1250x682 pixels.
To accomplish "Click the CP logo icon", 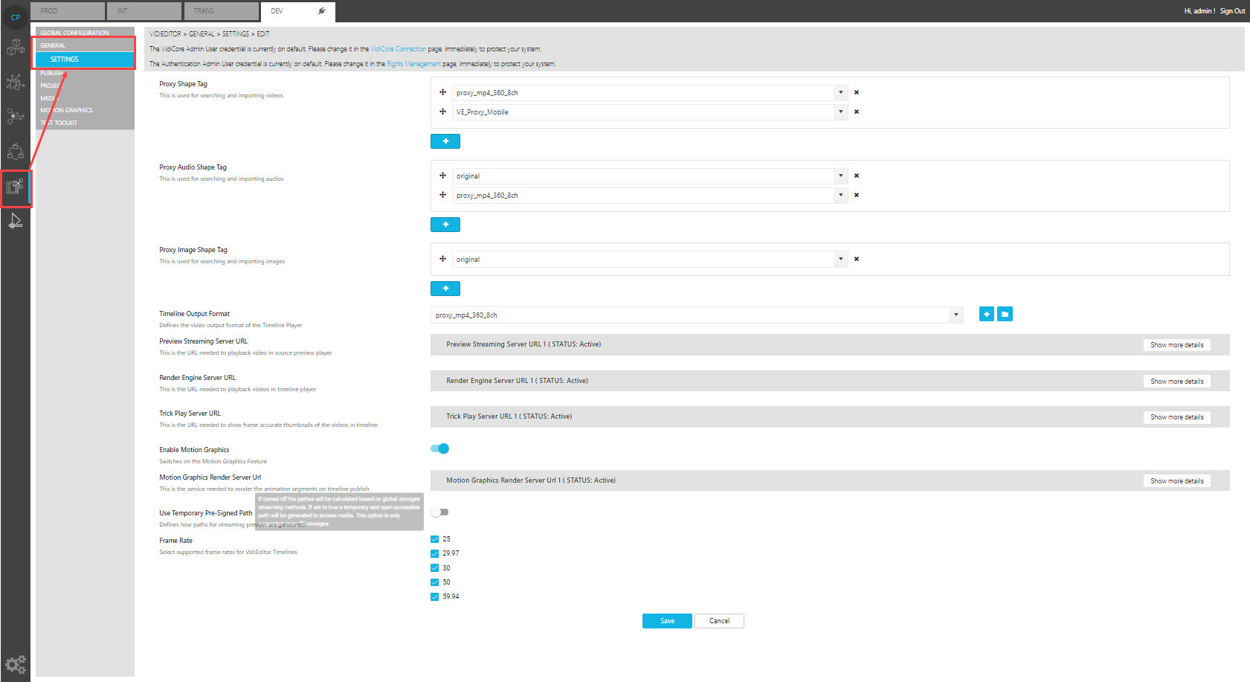I will coord(16,17).
